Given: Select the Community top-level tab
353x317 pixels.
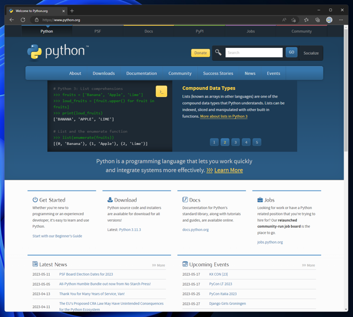Looking at the screenshot, I should pyautogui.click(x=302, y=31).
